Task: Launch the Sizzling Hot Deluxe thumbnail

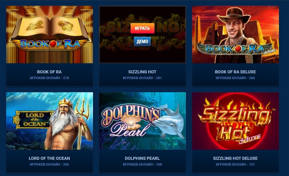Action: coord(235,121)
